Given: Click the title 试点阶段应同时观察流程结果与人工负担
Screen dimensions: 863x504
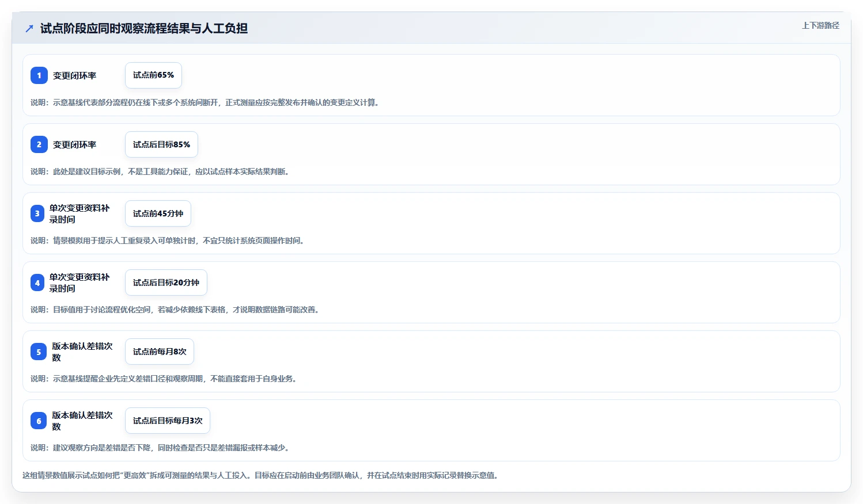Looking at the screenshot, I should 144,28.
